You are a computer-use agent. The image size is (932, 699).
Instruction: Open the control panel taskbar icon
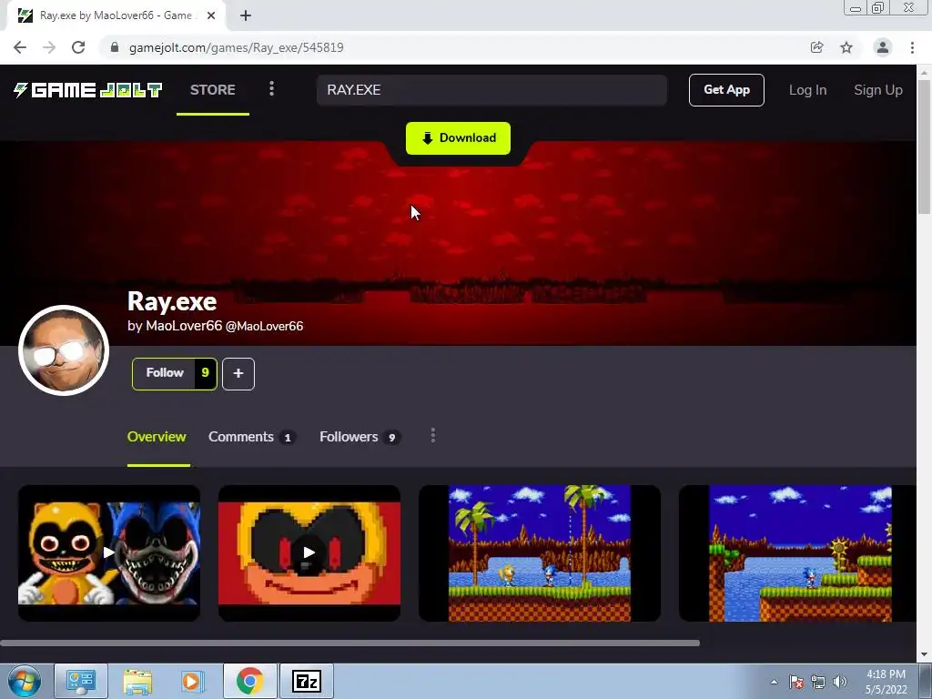81,681
